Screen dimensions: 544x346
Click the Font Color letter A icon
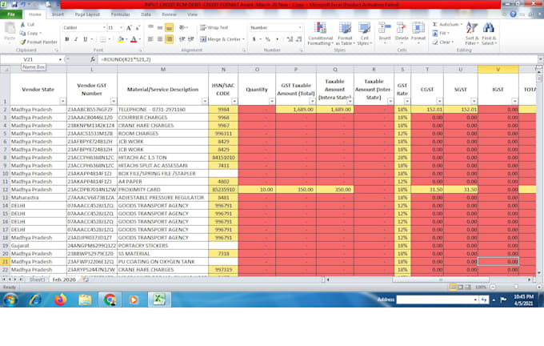134,39
